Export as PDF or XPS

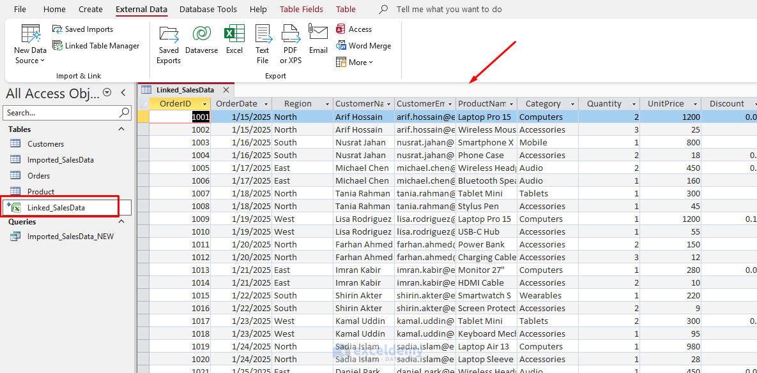[x=291, y=45]
